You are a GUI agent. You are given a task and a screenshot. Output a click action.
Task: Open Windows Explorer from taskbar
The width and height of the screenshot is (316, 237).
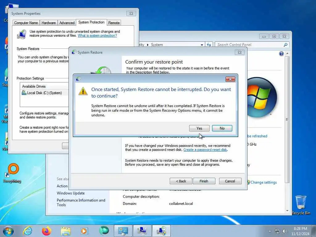(x=66, y=231)
